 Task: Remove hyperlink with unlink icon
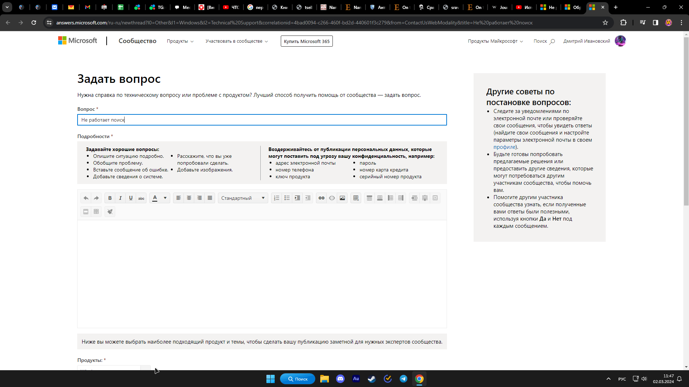click(332, 198)
